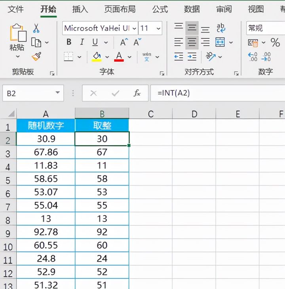The image size is (285, 289).
Task: Open clipboard group dialog launcher
Action: coord(52,73)
